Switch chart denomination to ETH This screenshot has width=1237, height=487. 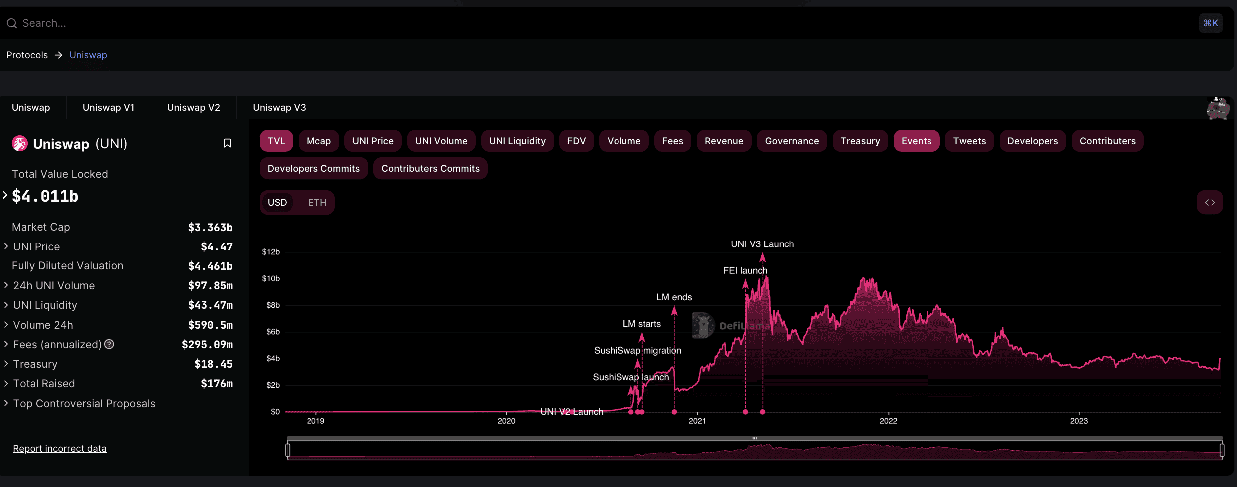pos(317,203)
